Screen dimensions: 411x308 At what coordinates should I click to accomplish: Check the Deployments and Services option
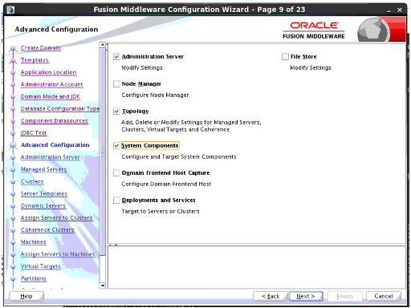(x=116, y=201)
